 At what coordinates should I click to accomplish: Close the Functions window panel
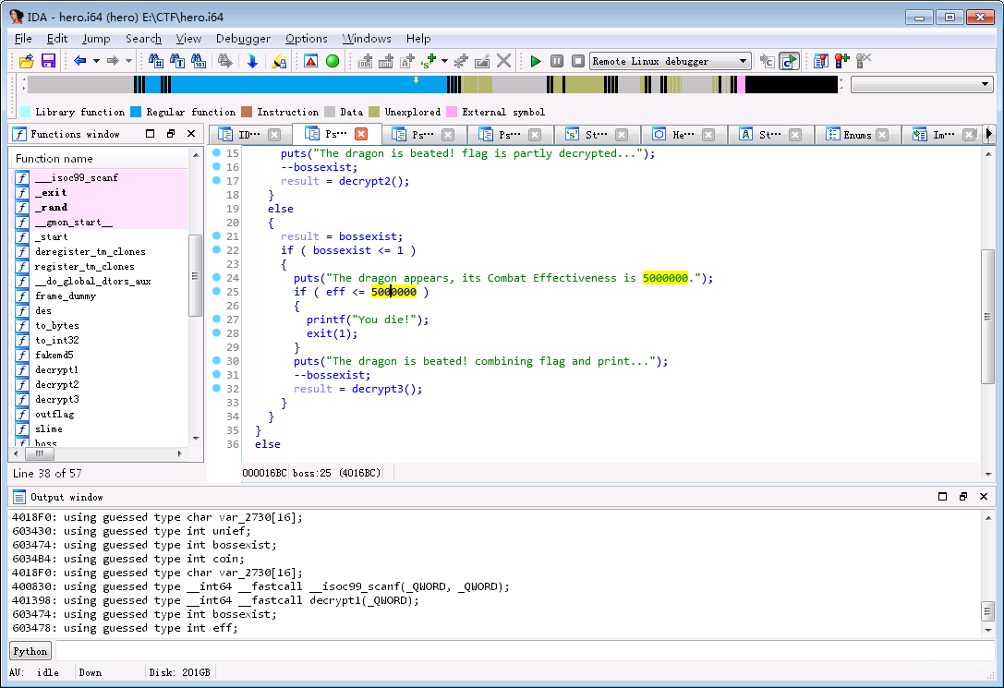(x=191, y=134)
